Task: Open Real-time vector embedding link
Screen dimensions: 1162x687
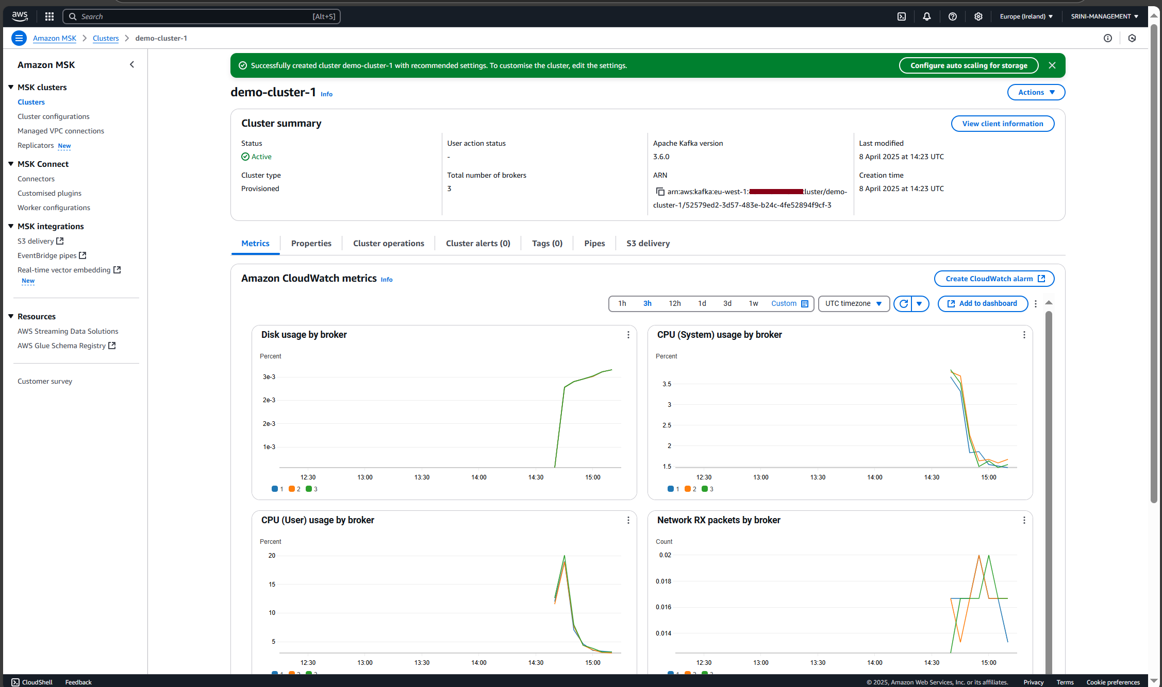Action: click(69, 270)
